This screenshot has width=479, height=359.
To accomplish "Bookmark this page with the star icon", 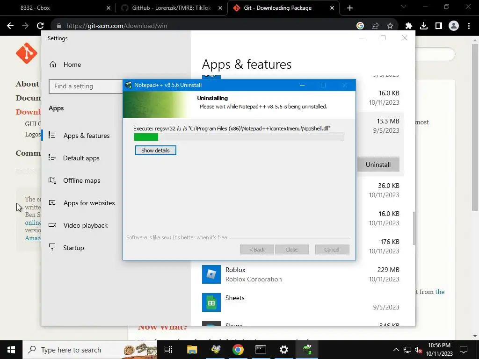I will coord(390,26).
